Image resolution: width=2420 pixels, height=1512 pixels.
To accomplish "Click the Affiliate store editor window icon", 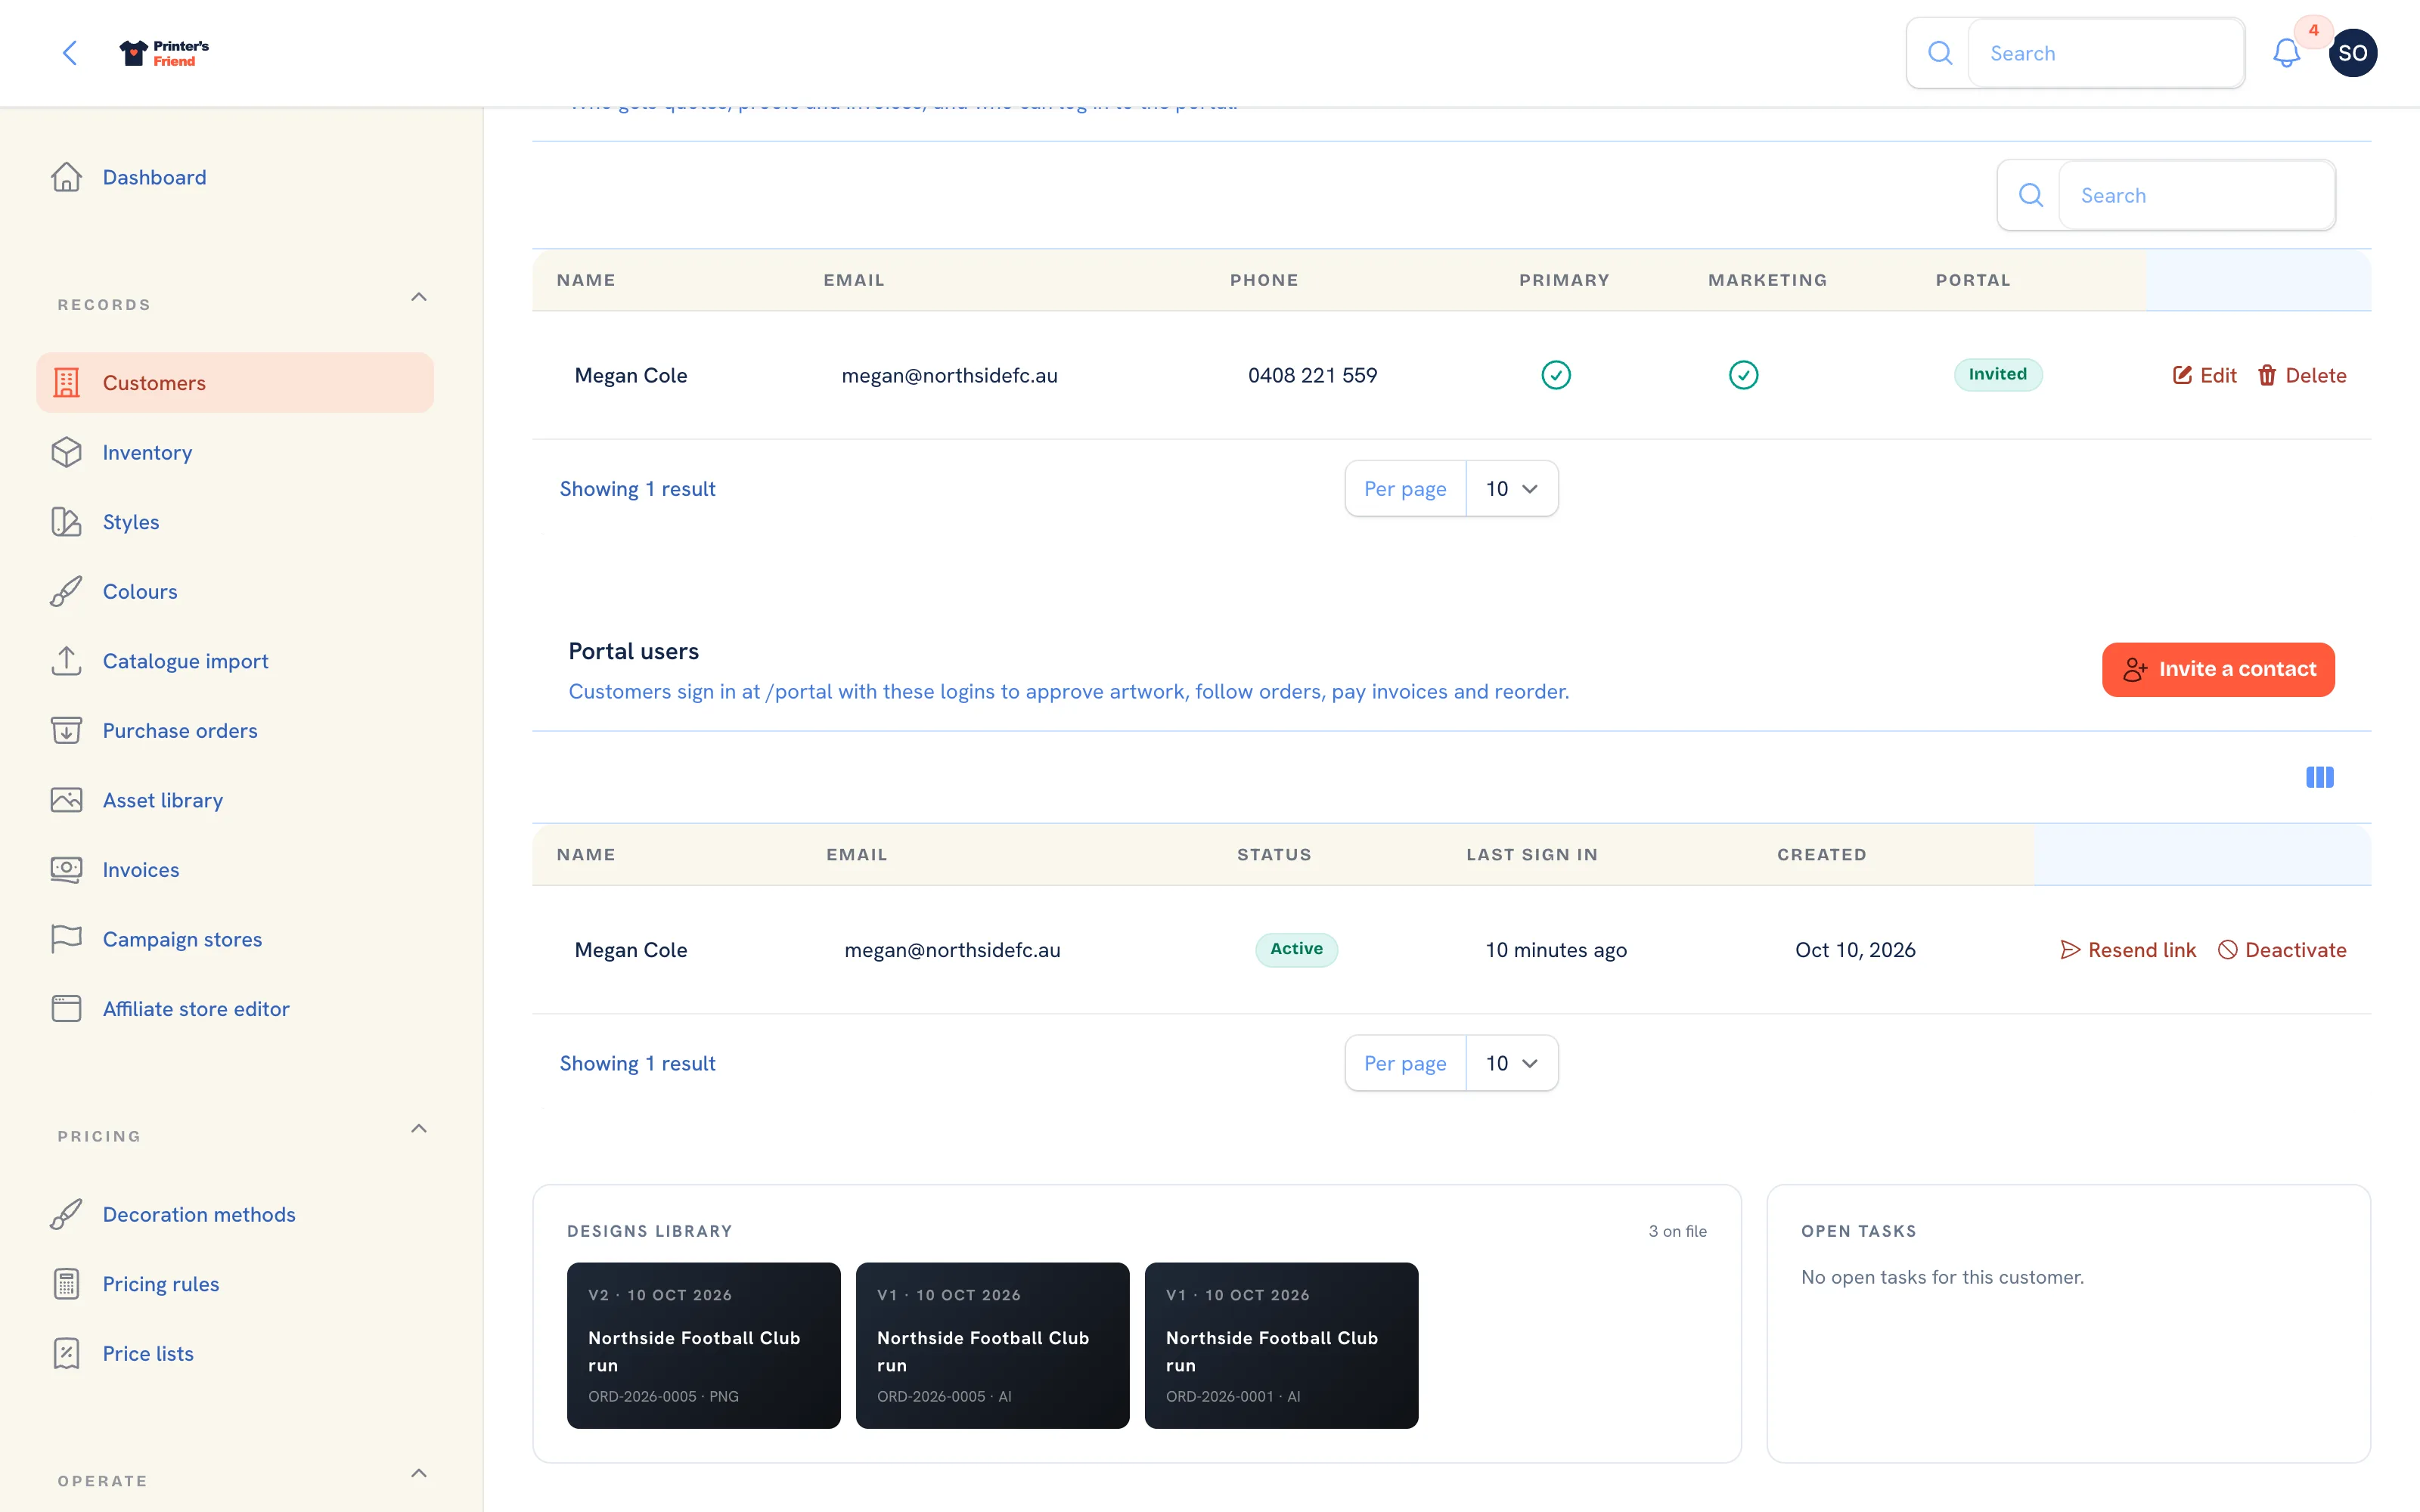I will click(66, 1008).
